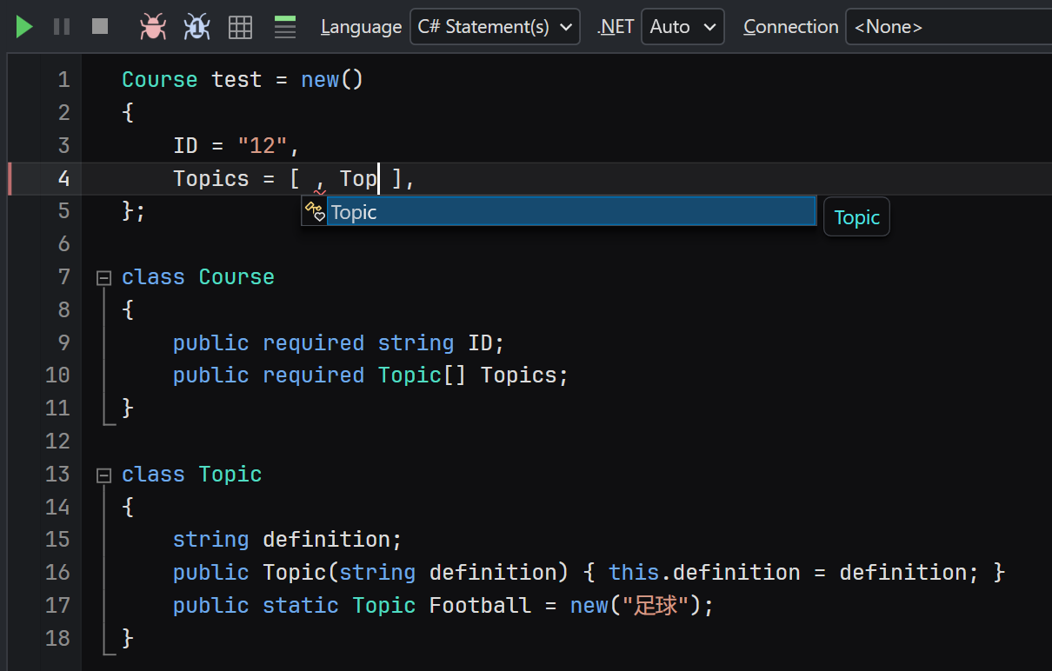Click the Topic tooltip beside the completion list
Viewport: 1052px width, 671px height.
point(856,217)
